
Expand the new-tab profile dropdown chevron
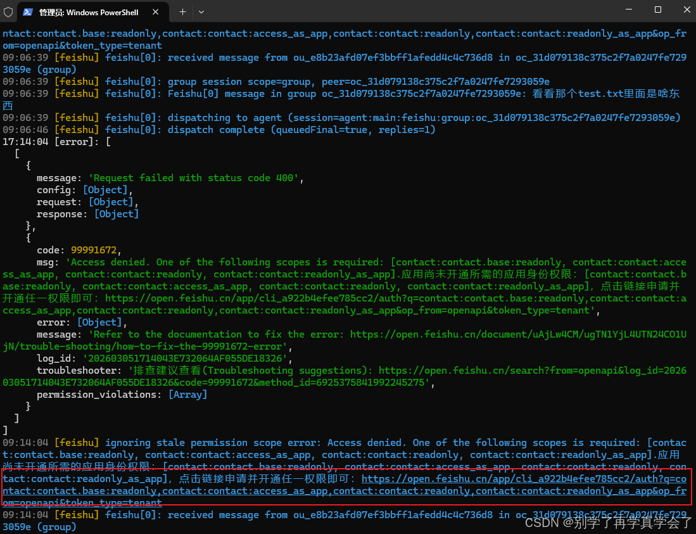point(201,12)
